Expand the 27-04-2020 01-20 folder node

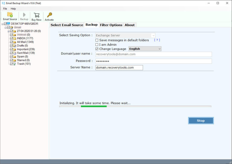point(8,31)
